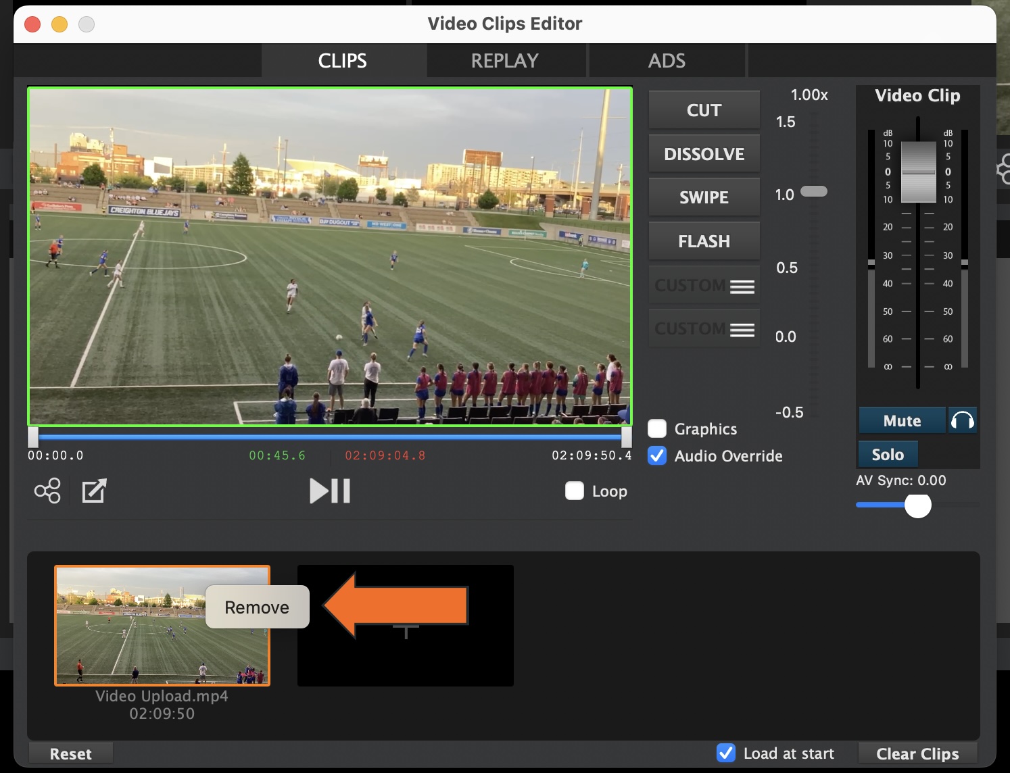This screenshot has width=1010, height=773.
Task: Click the red 02:09:04.8 remaining time
Action: 385,455
